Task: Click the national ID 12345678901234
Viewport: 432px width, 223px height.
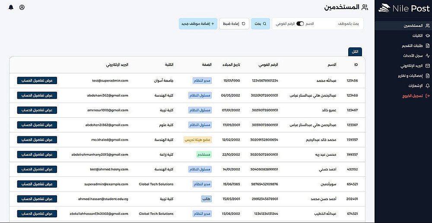Action: (265, 81)
